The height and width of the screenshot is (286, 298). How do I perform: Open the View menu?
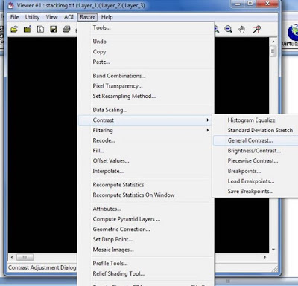pos(51,17)
